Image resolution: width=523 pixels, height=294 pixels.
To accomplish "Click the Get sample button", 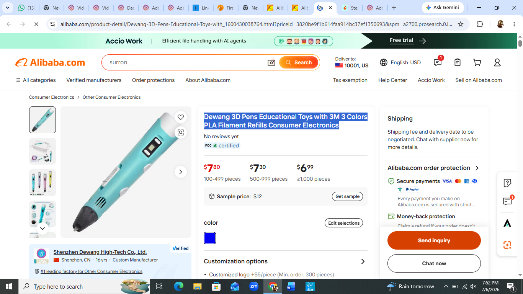I will [347, 196].
